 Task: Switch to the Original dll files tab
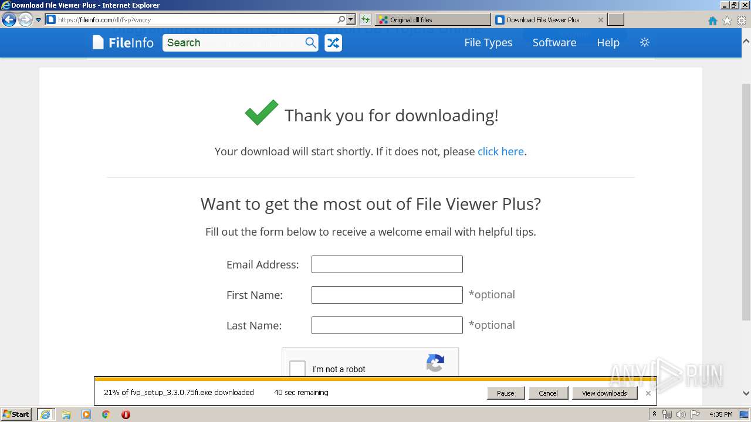tap(433, 19)
